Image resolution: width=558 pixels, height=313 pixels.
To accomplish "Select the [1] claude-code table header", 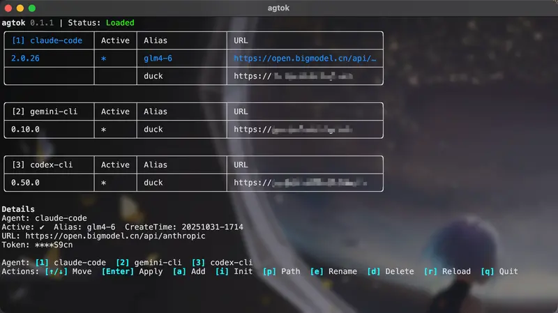I will click(x=47, y=40).
